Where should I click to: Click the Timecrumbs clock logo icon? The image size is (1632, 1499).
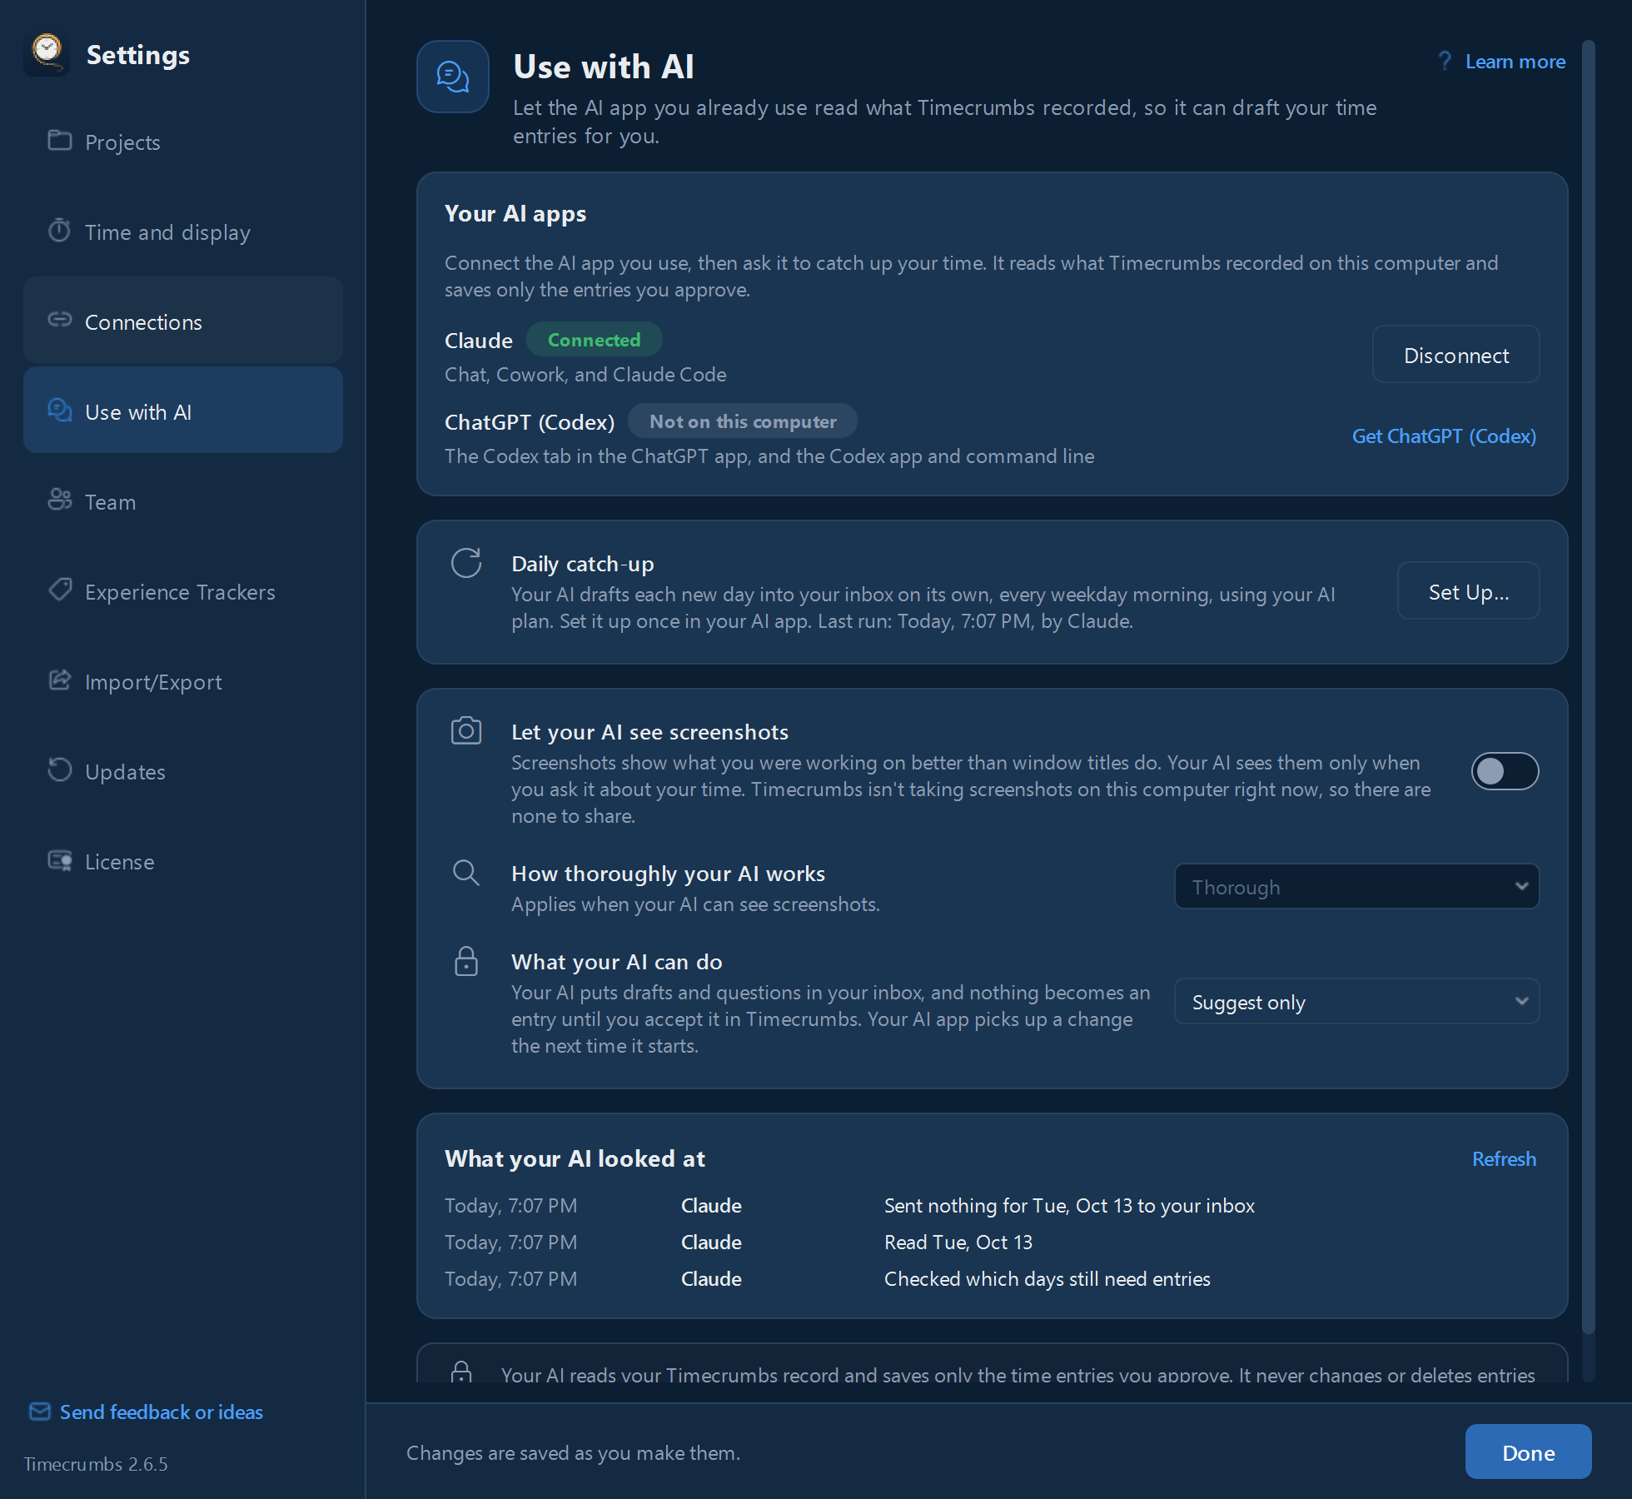(x=47, y=53)
